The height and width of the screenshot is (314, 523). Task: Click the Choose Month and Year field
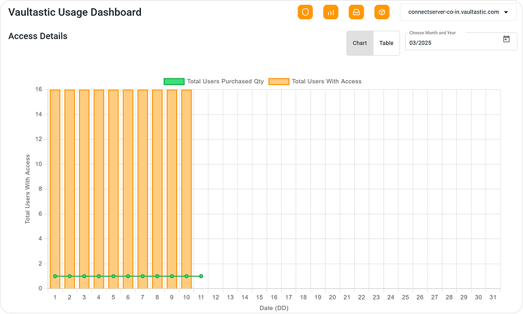coord(453,42)
